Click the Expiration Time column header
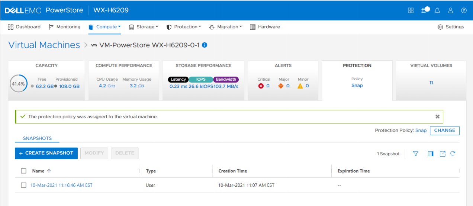This screenshot has height=206, width=473. click(x=354, y=171)
